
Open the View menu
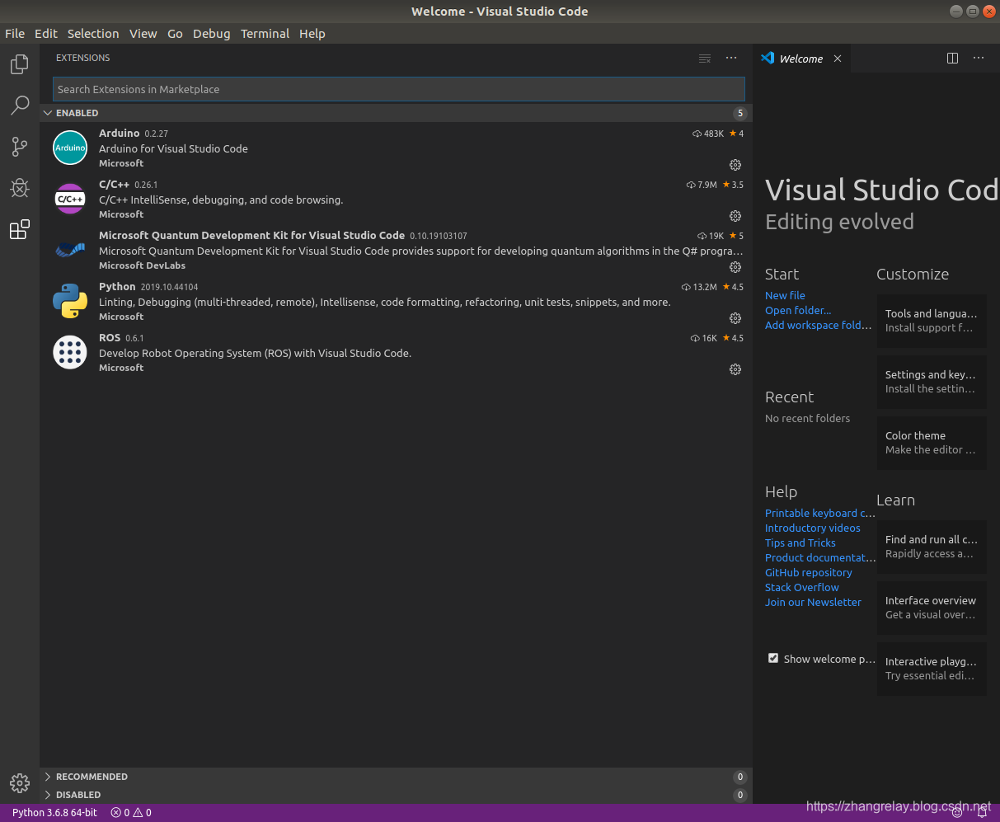click(143, 34)
